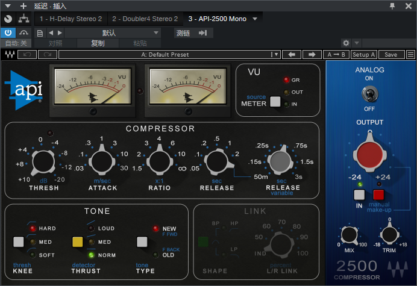
Task: Open the plugin window menu arrow
Action: pos(8,6)
